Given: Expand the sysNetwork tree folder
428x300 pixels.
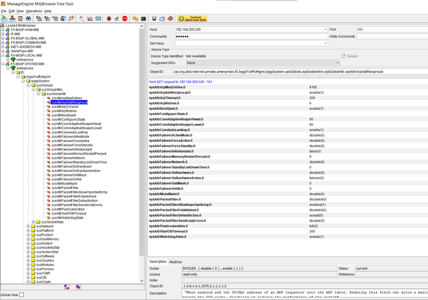Looking at the screenshot, I should [x=28, y=226].
